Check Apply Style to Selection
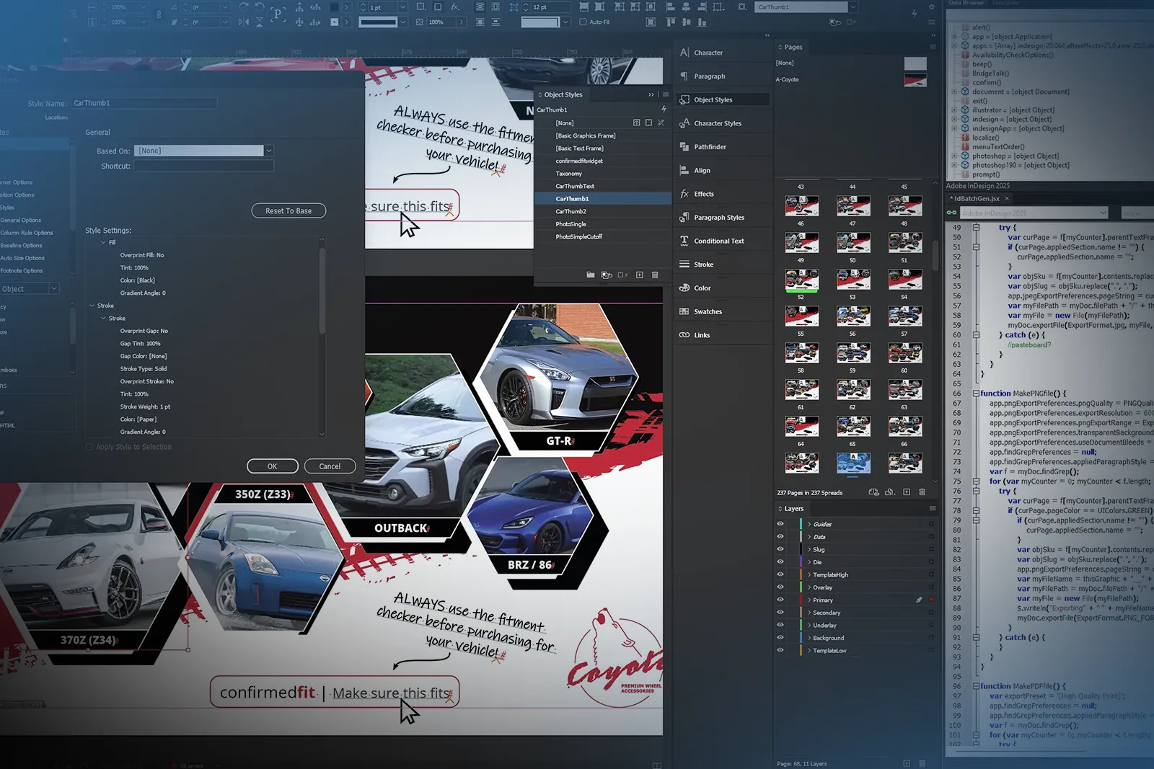The width and height of the screenshot is (1154, 769). 89,447
